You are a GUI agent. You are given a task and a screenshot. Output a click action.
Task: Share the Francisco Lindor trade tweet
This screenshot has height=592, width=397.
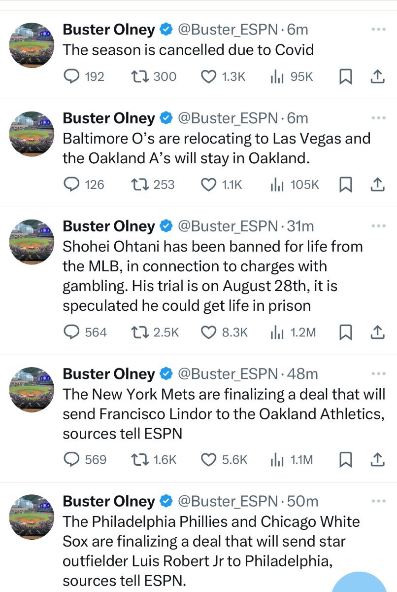click(376, 460)
